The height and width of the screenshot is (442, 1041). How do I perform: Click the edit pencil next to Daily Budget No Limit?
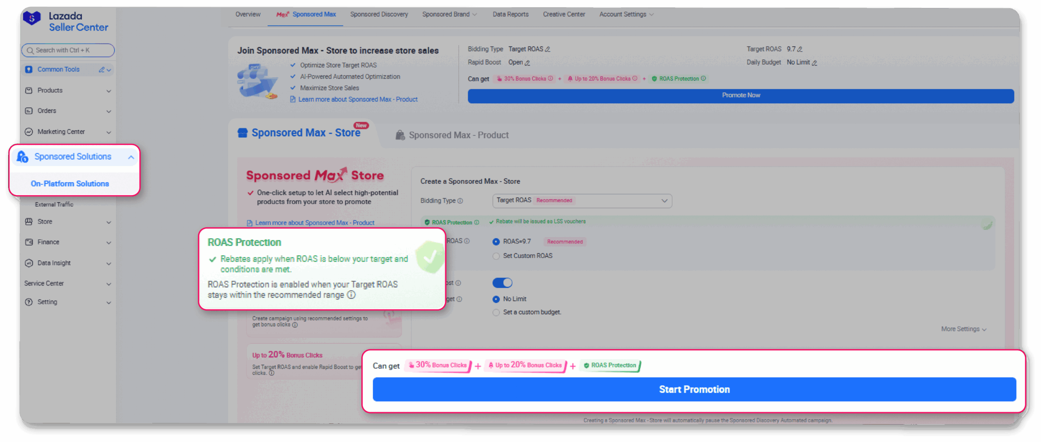[x=814, y=63]
